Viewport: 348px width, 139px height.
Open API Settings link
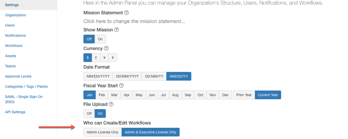15,112
